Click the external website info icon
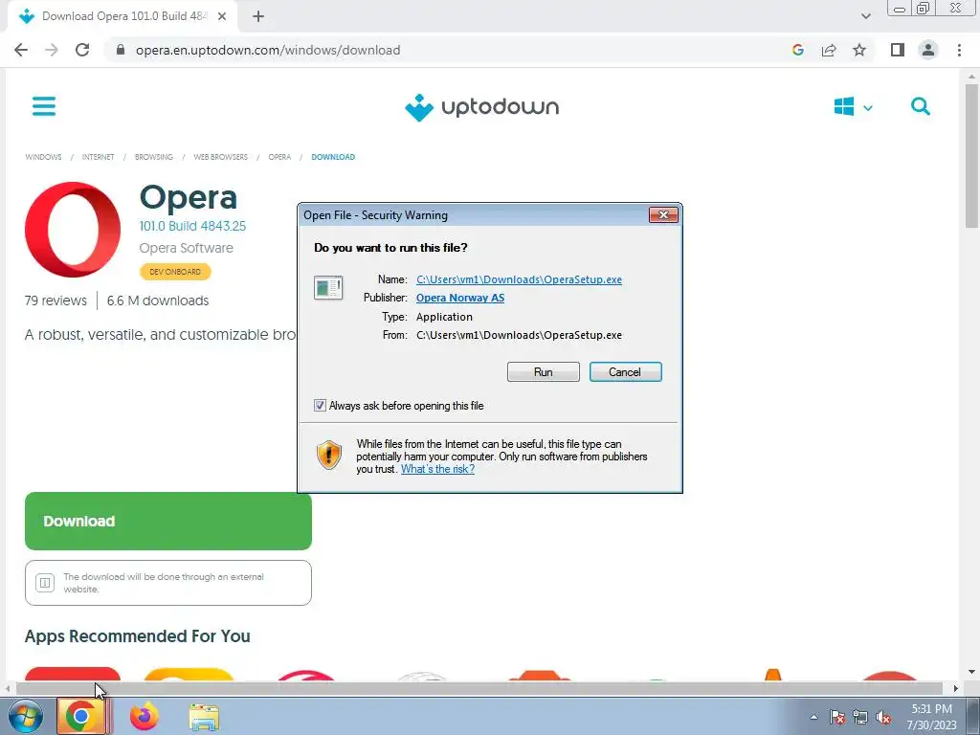Screen dimensions: 980x735 coord(45,583)
